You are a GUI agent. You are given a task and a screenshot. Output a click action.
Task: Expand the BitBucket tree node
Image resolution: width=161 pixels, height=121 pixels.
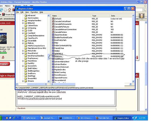[23, 23]
